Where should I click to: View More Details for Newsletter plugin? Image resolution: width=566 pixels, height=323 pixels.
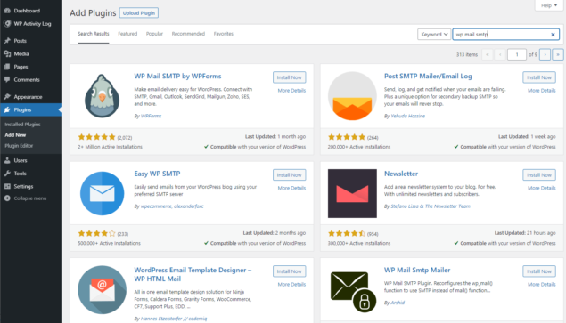(541, 188)
